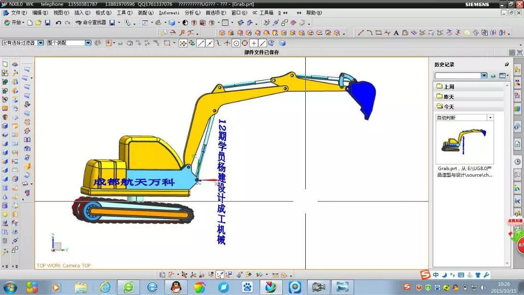The height and width of the screenshot is (295, 524).
Task: Toggle the control point snap option
Action: point(218,43)
